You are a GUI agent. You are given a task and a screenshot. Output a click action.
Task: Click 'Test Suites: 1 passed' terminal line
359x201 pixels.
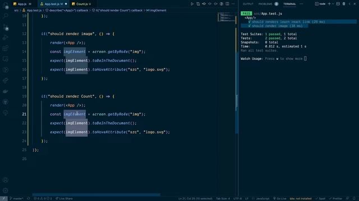269,34
